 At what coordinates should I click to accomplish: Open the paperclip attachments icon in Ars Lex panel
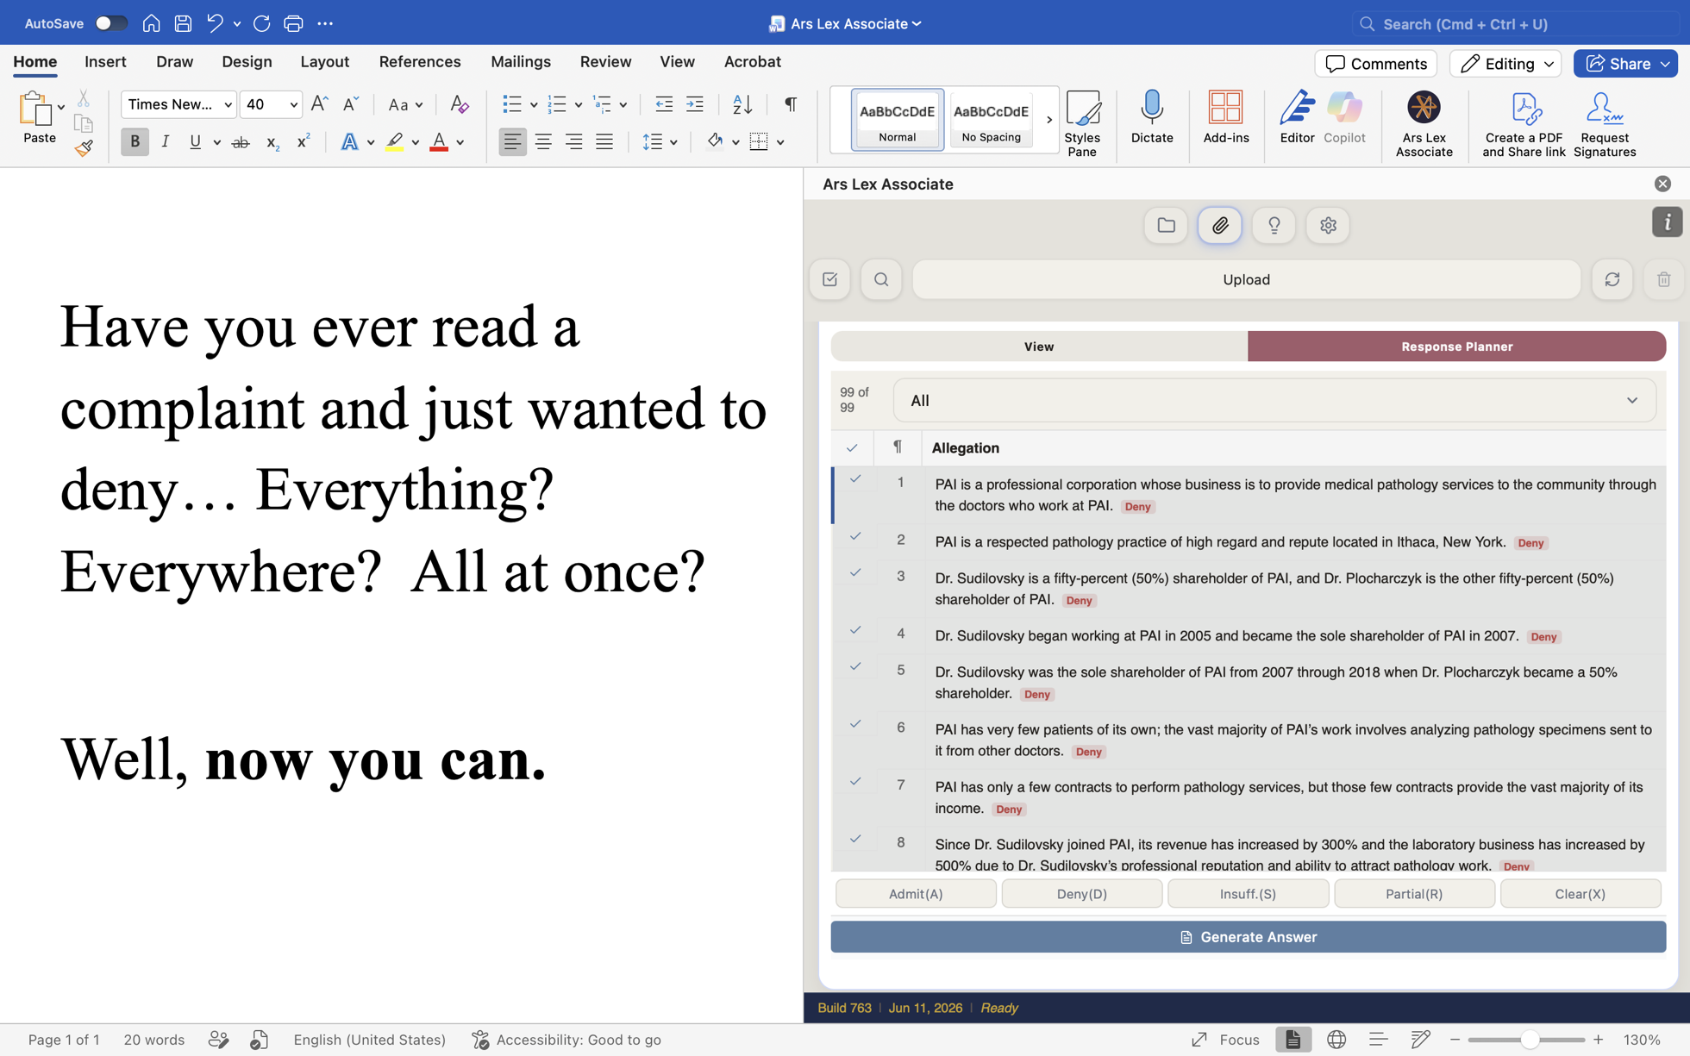click(x=1219, y=226)
